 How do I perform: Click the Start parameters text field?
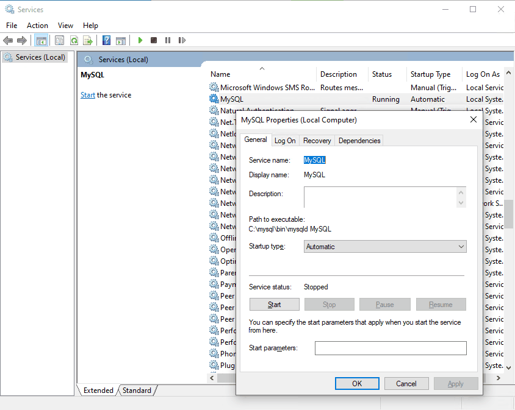click(391, 348)
